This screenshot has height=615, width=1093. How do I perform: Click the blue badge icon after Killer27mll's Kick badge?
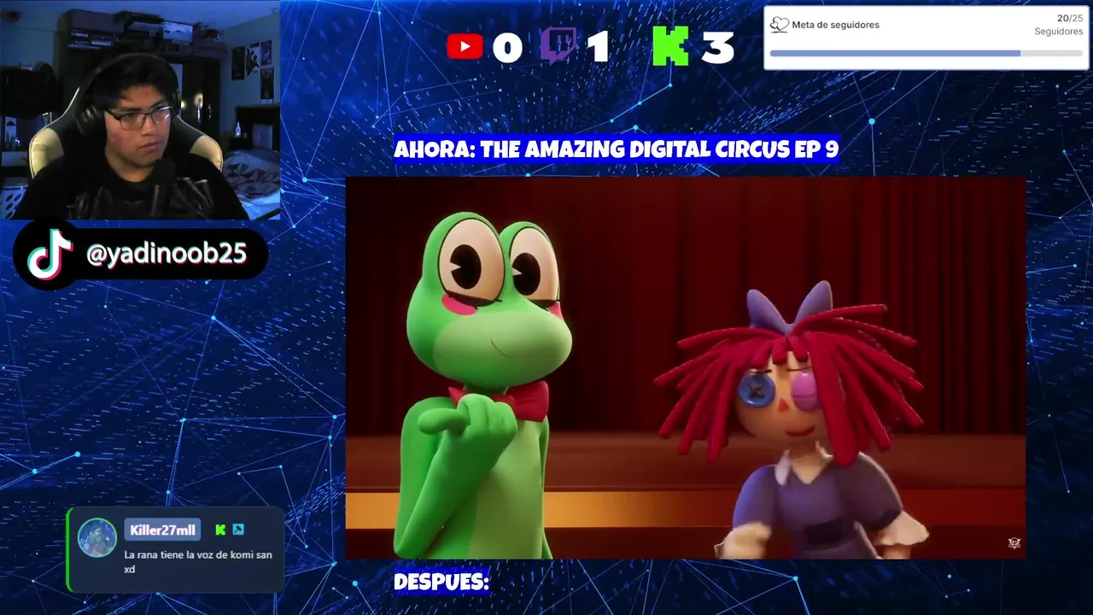[238, 530]
